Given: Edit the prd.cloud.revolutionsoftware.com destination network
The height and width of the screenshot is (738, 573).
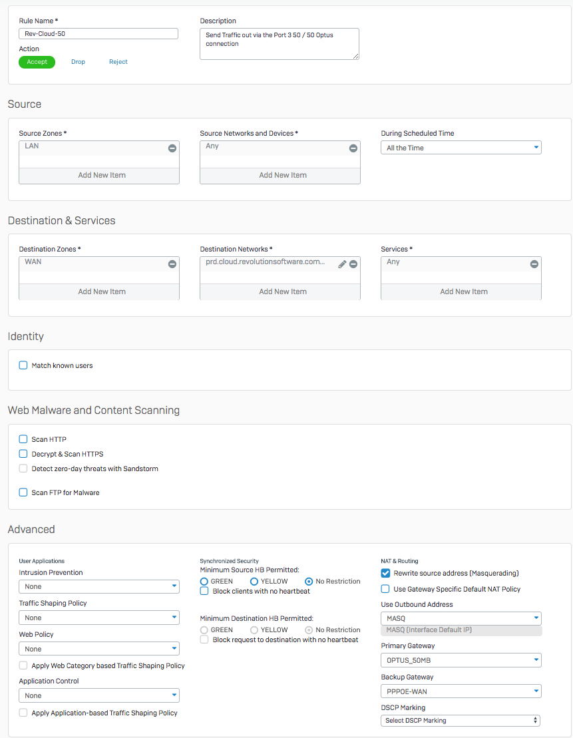Looking at the screenshot, I should coord(342,264).
